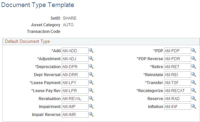Click the Asset Category value AUTO
Screen dimensions: 200x122
pyautogui.click(x=68, y=25)
